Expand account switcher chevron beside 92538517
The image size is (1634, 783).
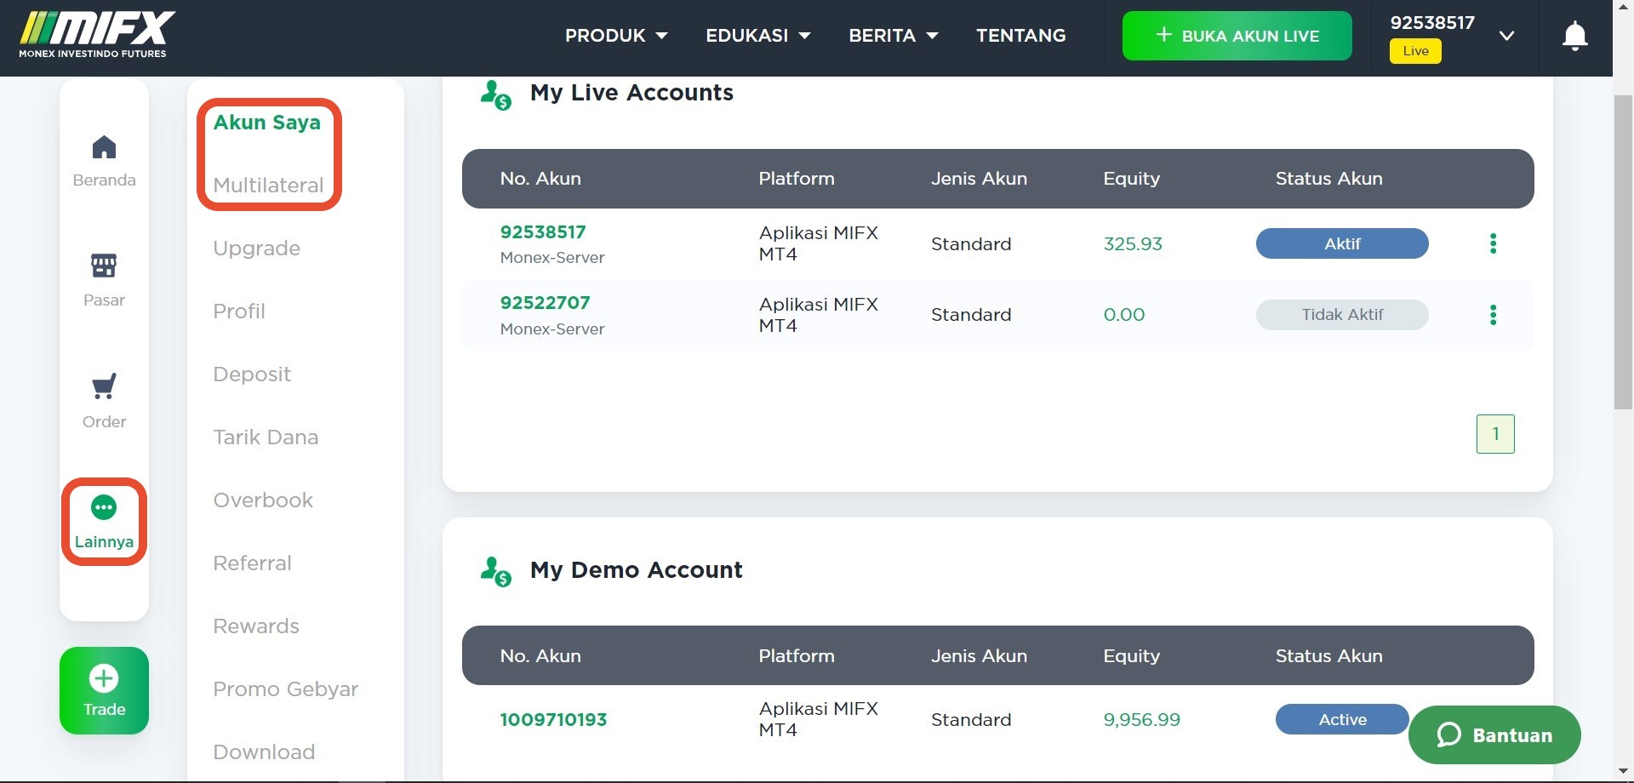click(1506, 36)
